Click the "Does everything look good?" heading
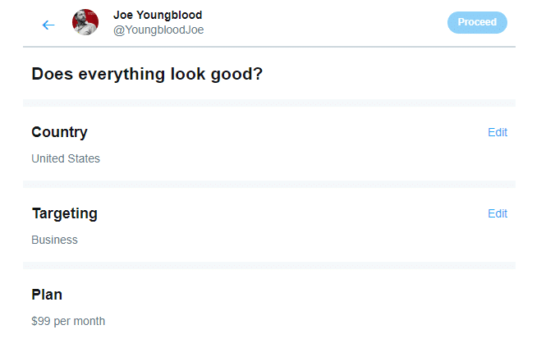The image size is (555, 348). pos(147,75)
